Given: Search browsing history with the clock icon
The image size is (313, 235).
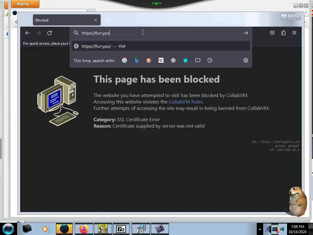Looking at the screenshot, I should pyautogui.click(x=210, y=60).
